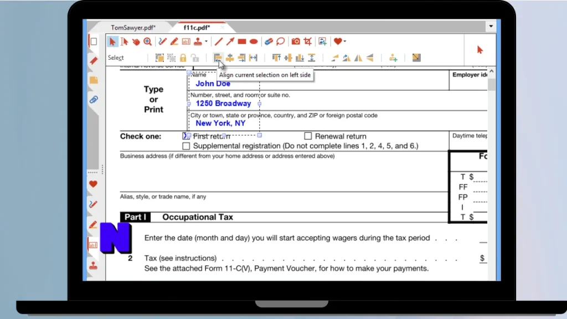This screenshot has height=319, width=567.
Task: Click the add image tool
Action: 323,42
